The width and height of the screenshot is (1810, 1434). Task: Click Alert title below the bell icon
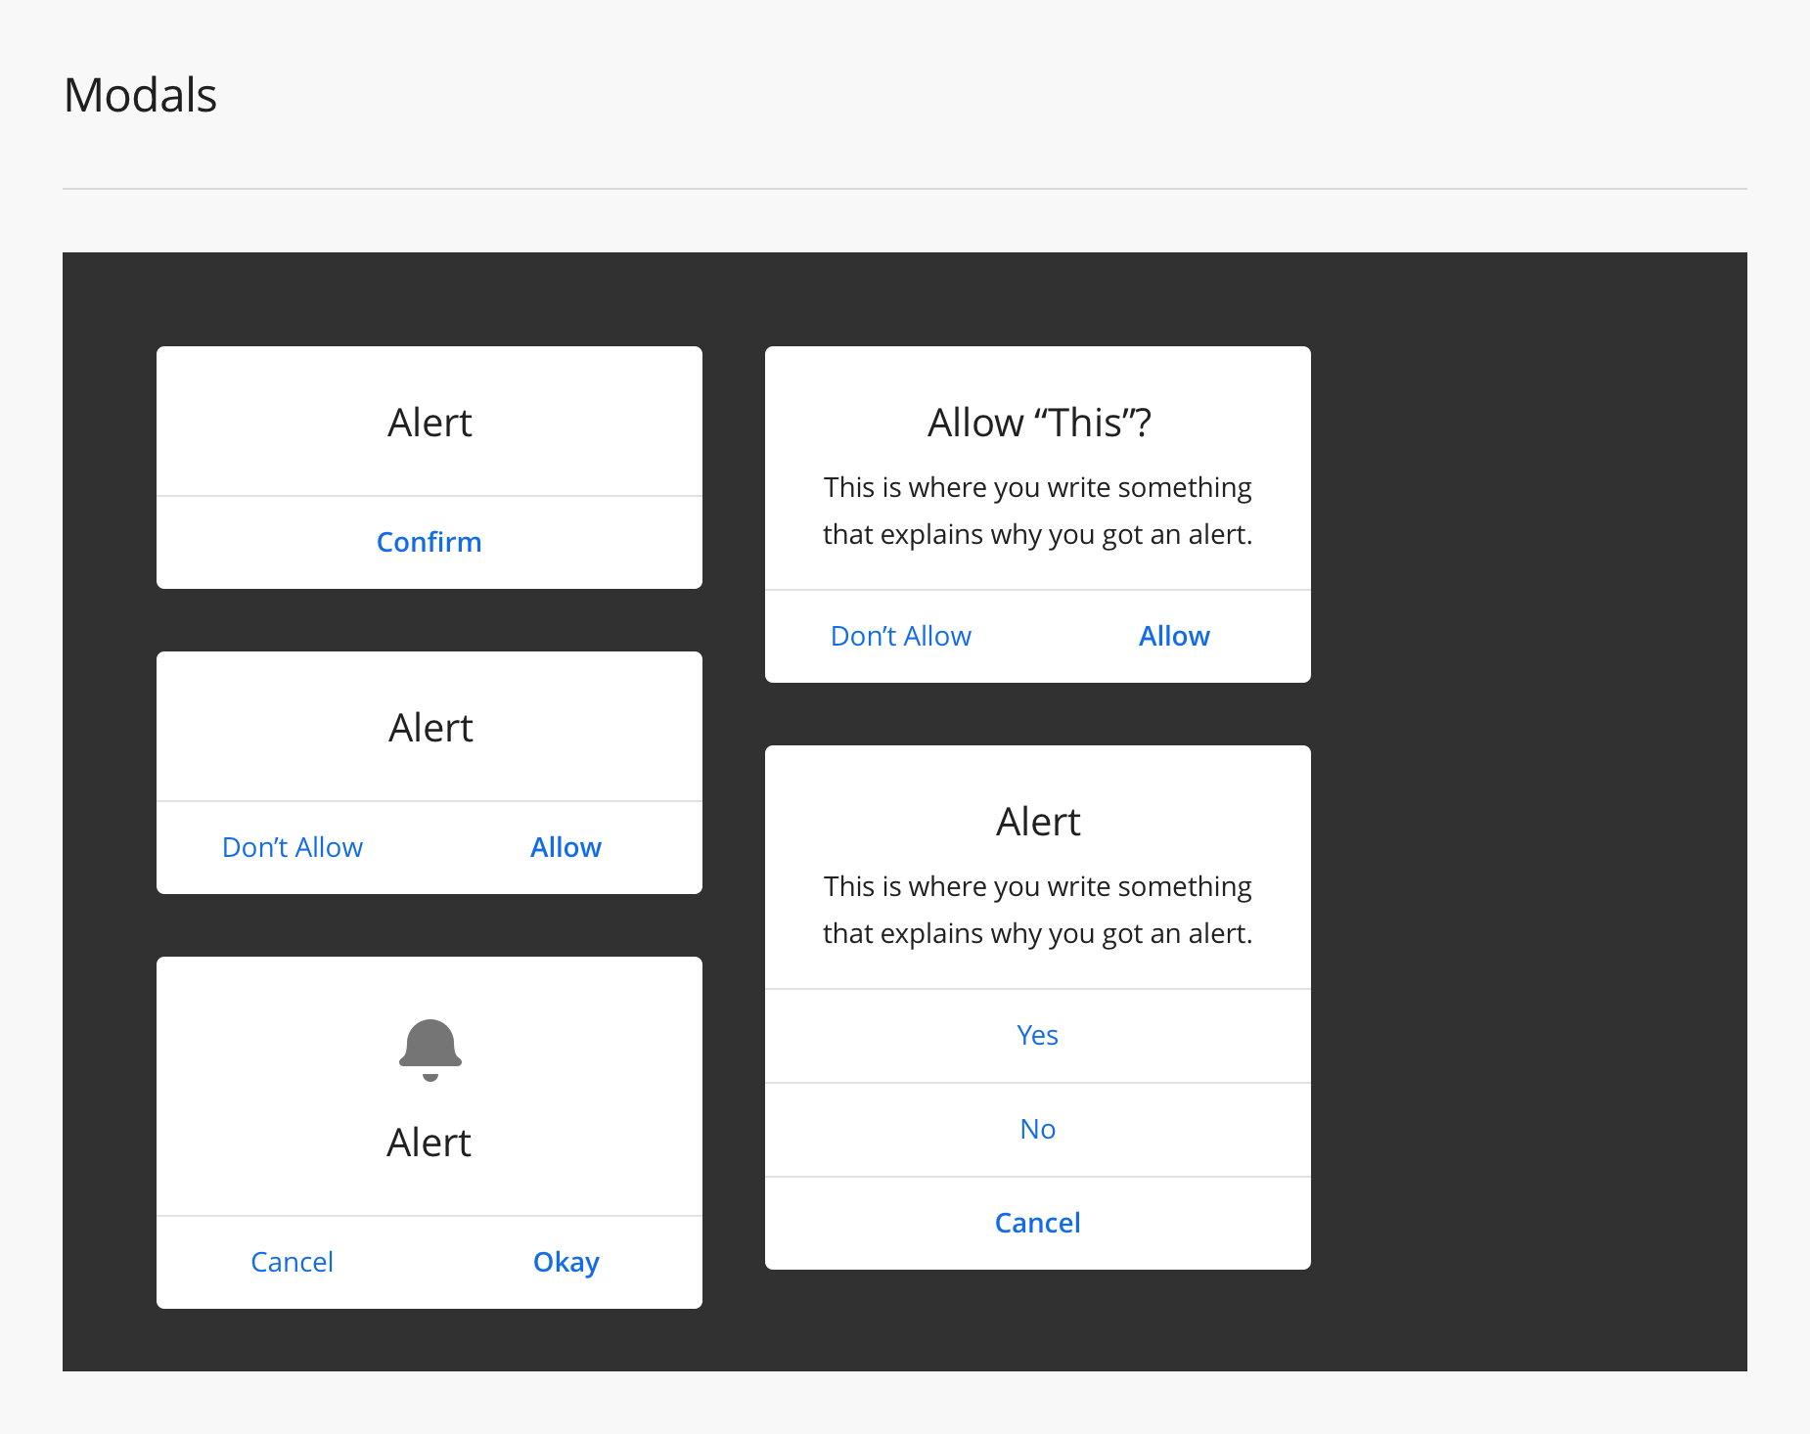[x=430, y=1143]
